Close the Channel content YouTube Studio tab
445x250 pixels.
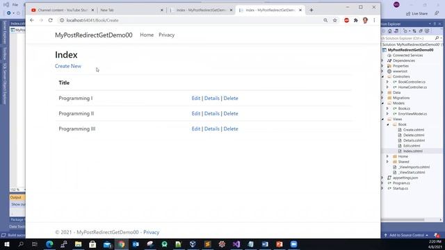(x=92, y=10)
